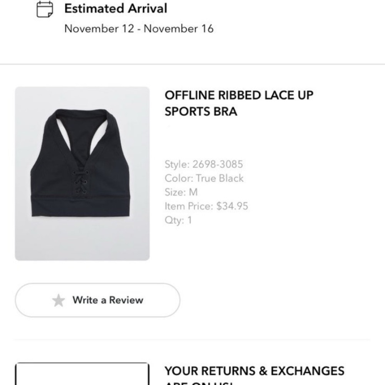The image size is (385, 385).
Task: Select the sports bra lace-up detail in image
Action: click(x=81, y=181)
